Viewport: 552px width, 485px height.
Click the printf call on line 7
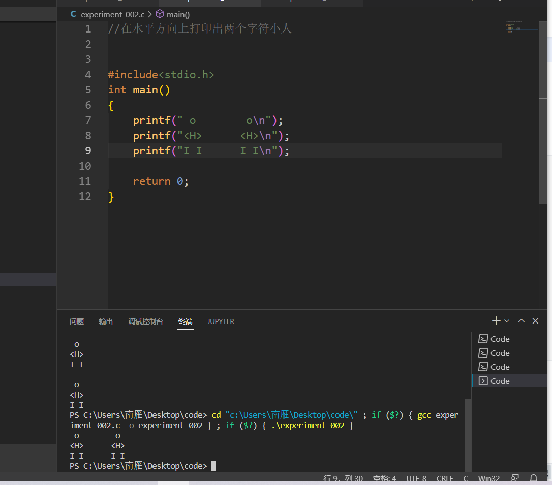[208, 121]
